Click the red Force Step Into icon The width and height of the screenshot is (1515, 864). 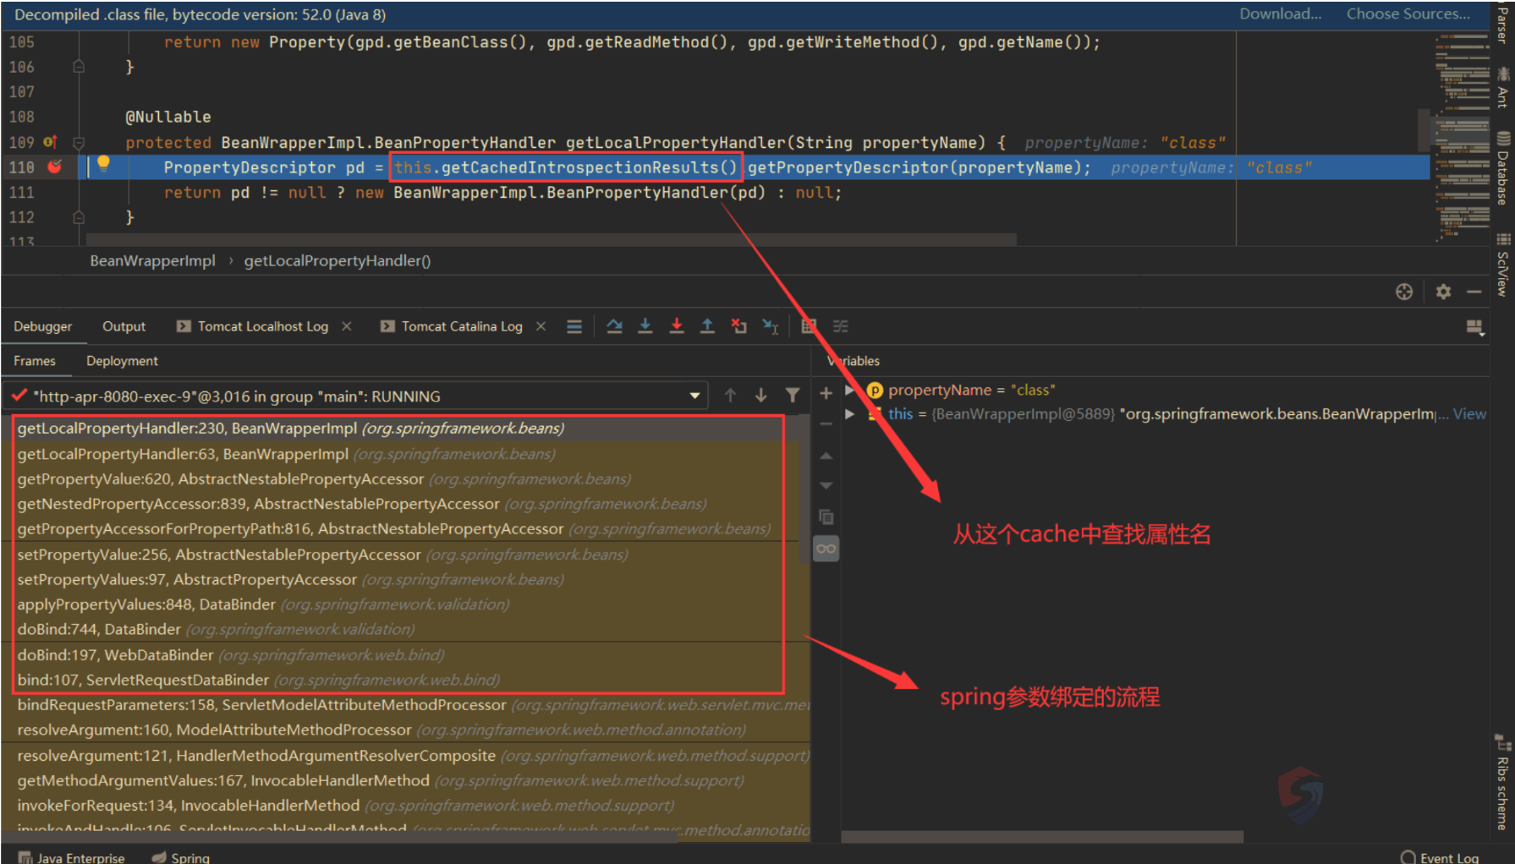pyautogui.click(x=677, y=326)
